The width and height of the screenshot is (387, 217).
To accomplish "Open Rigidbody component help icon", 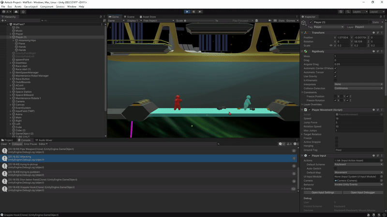I will point(373,52).
